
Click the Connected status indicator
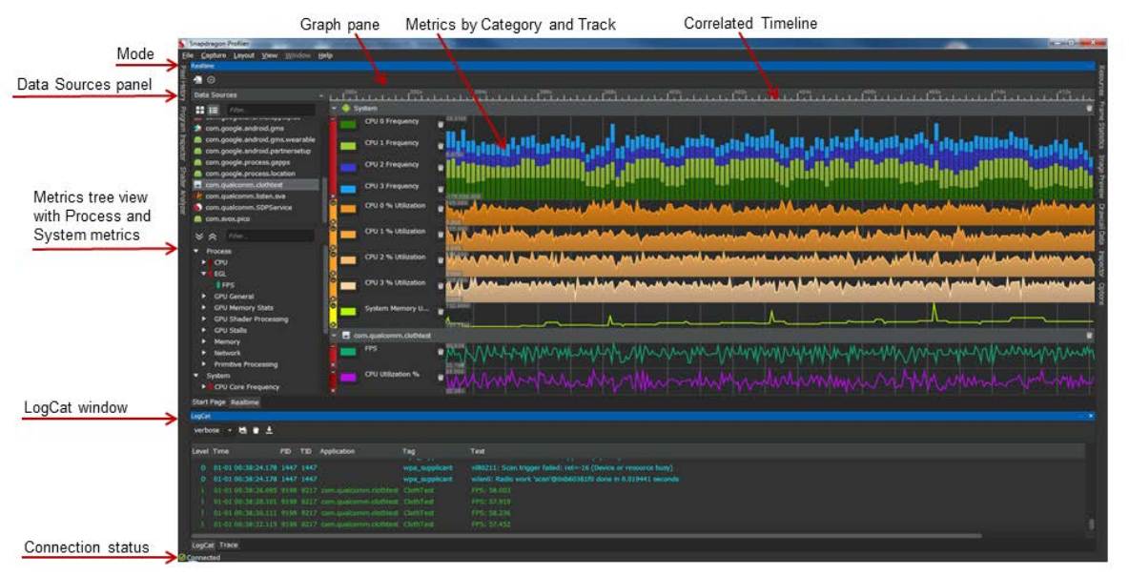[199, 558]
